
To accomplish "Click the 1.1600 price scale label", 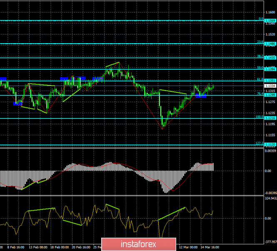I will (x=270, y=12).
